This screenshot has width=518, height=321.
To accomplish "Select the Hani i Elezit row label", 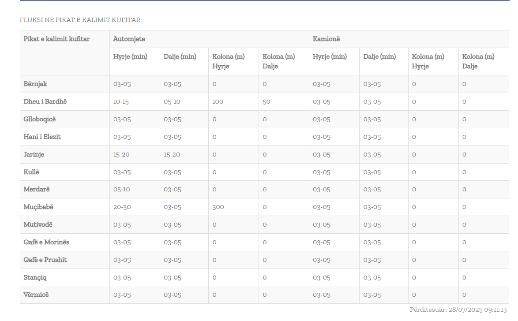I will 42,137.
